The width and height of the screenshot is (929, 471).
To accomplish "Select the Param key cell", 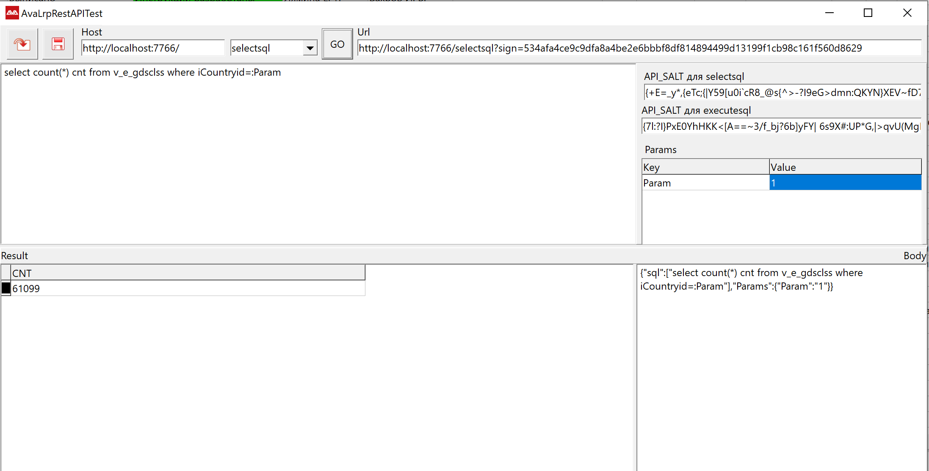I will click(x=705, y=183).
